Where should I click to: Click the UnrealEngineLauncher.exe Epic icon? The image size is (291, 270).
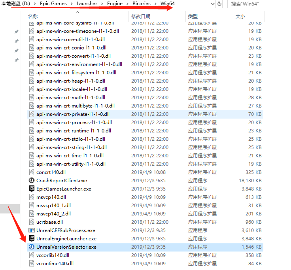pyautogui.click(x=32, y=238)
